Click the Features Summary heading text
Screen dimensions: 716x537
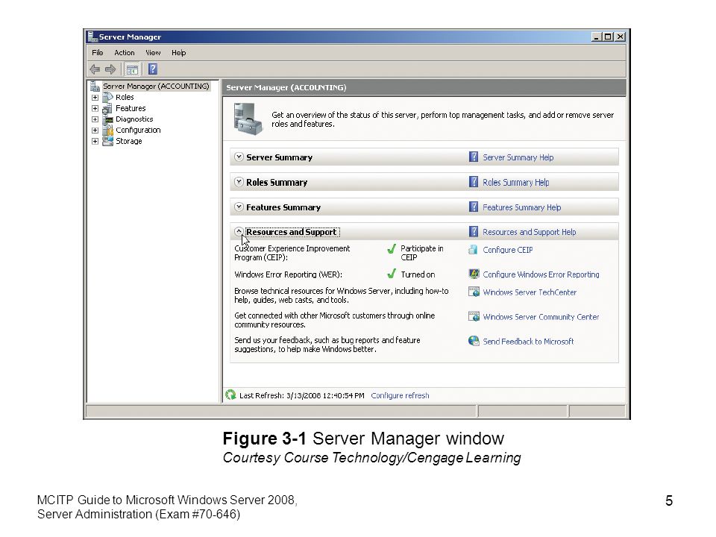point(283,207)
